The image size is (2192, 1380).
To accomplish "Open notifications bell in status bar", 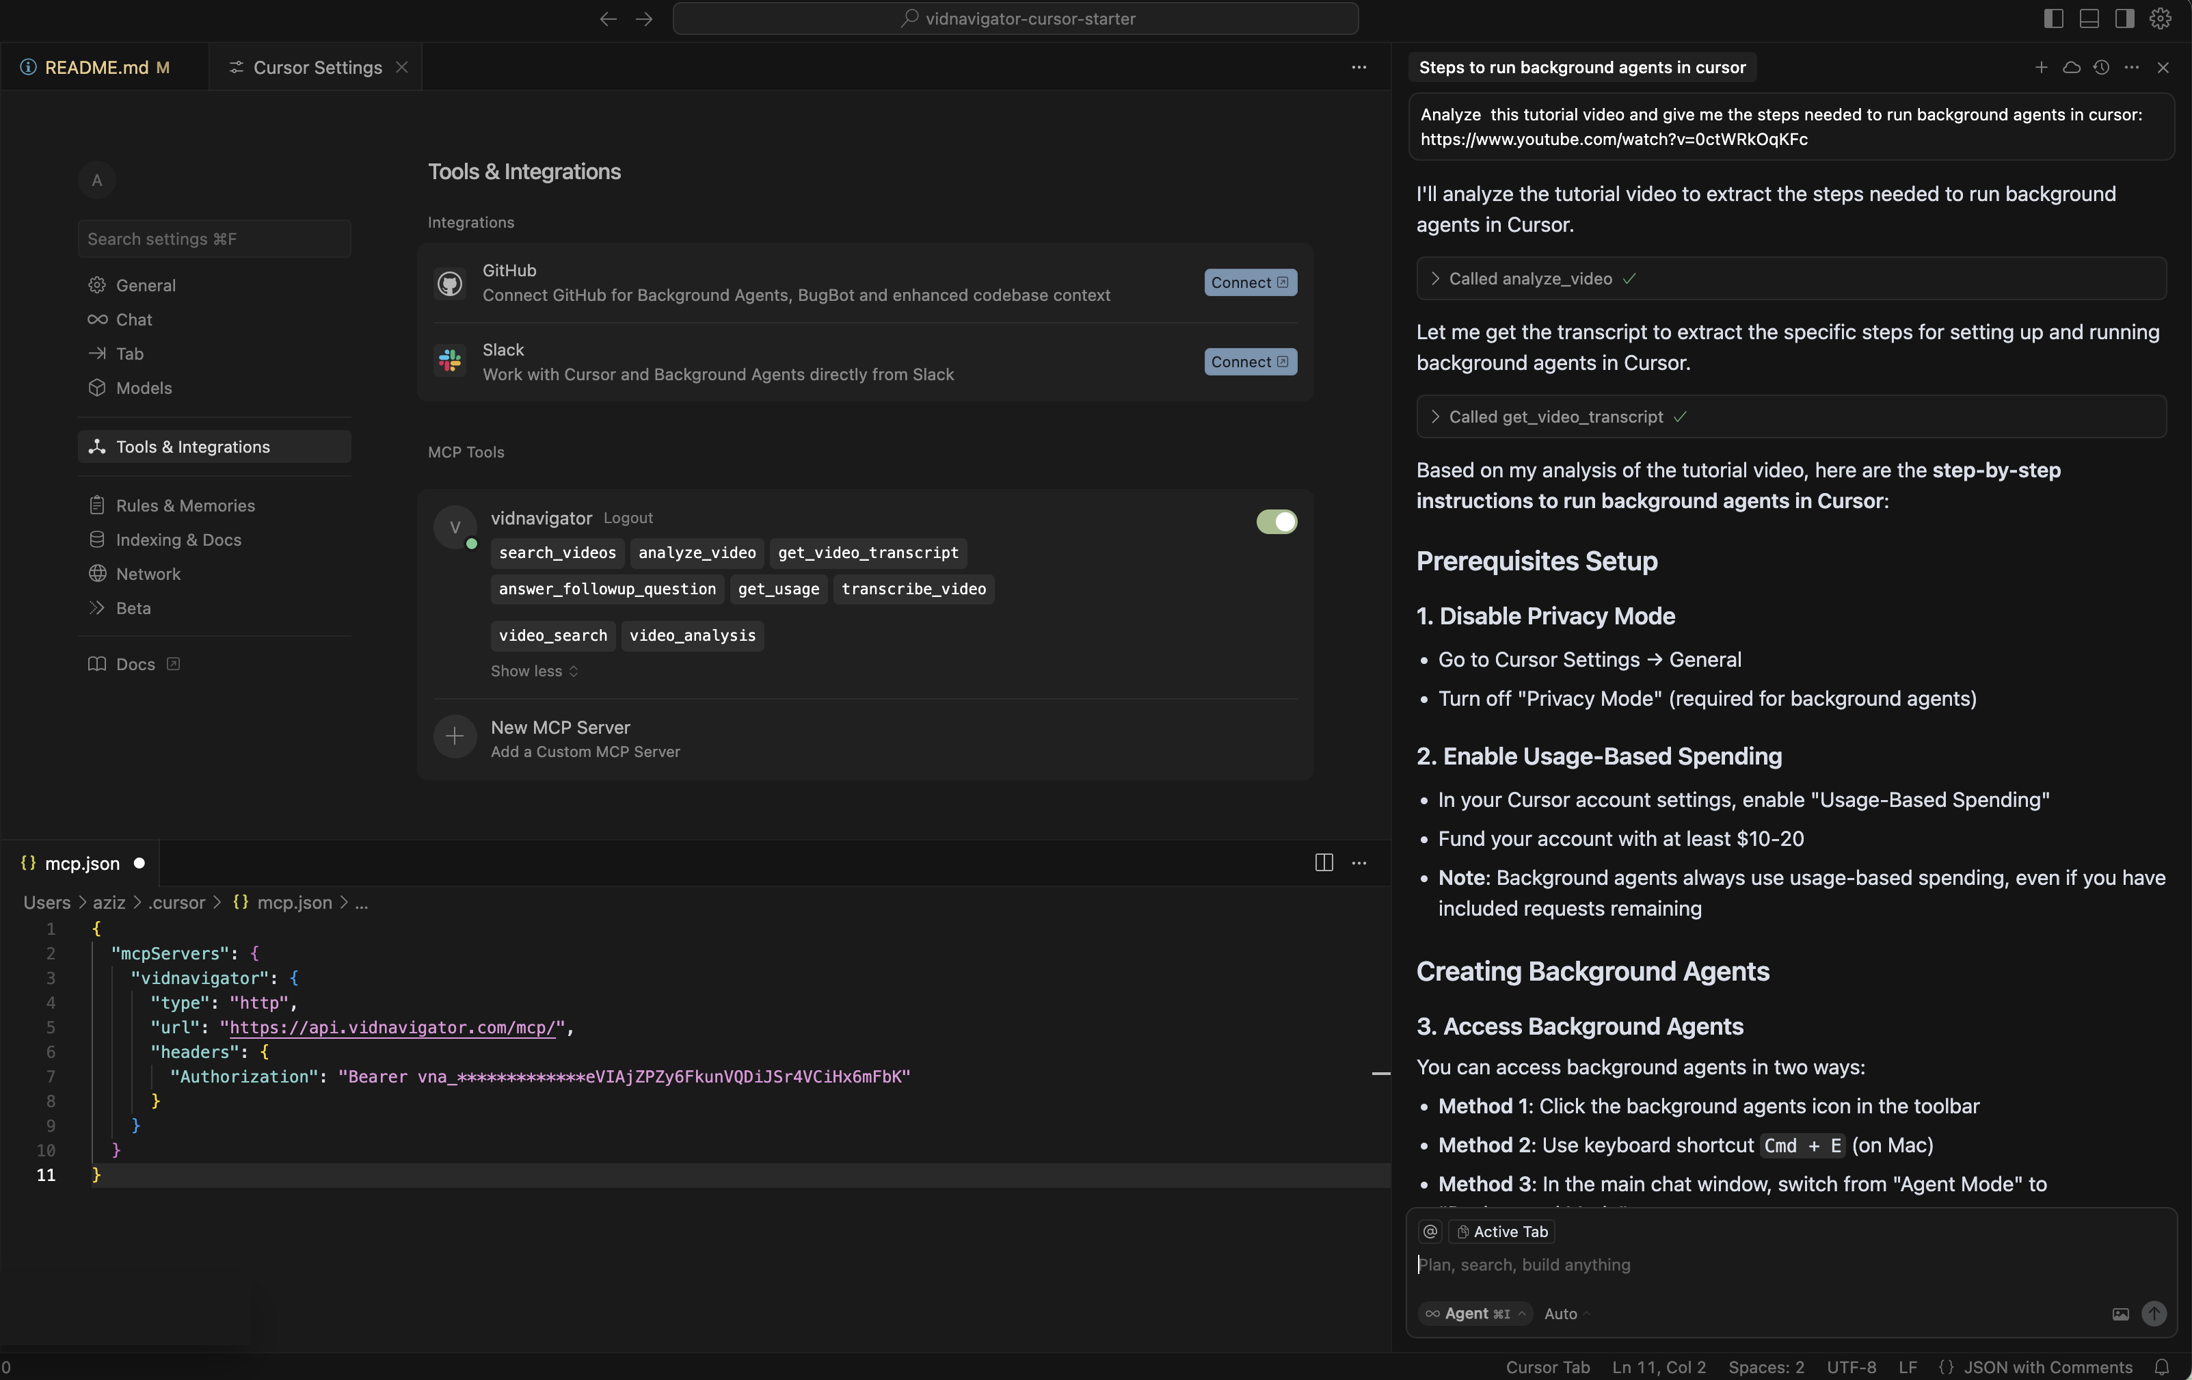I will [x=2162, y=1367].
